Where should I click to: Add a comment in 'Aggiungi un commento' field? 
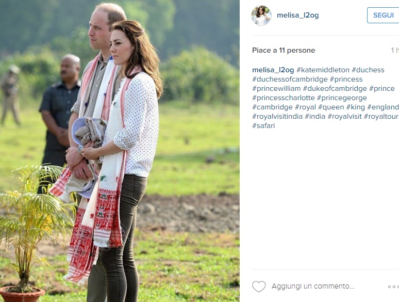[x=313, y=286]
